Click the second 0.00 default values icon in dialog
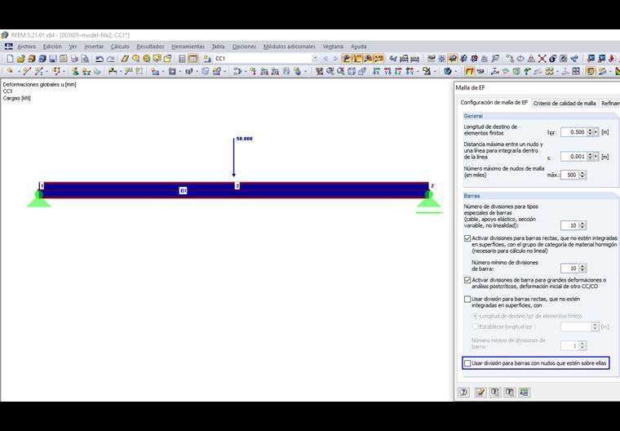 pyautogui.click(x=510, y=392)
